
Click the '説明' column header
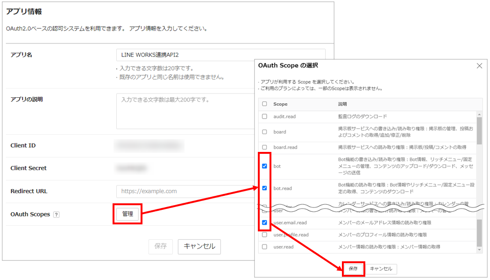click(x=342, y=104)
